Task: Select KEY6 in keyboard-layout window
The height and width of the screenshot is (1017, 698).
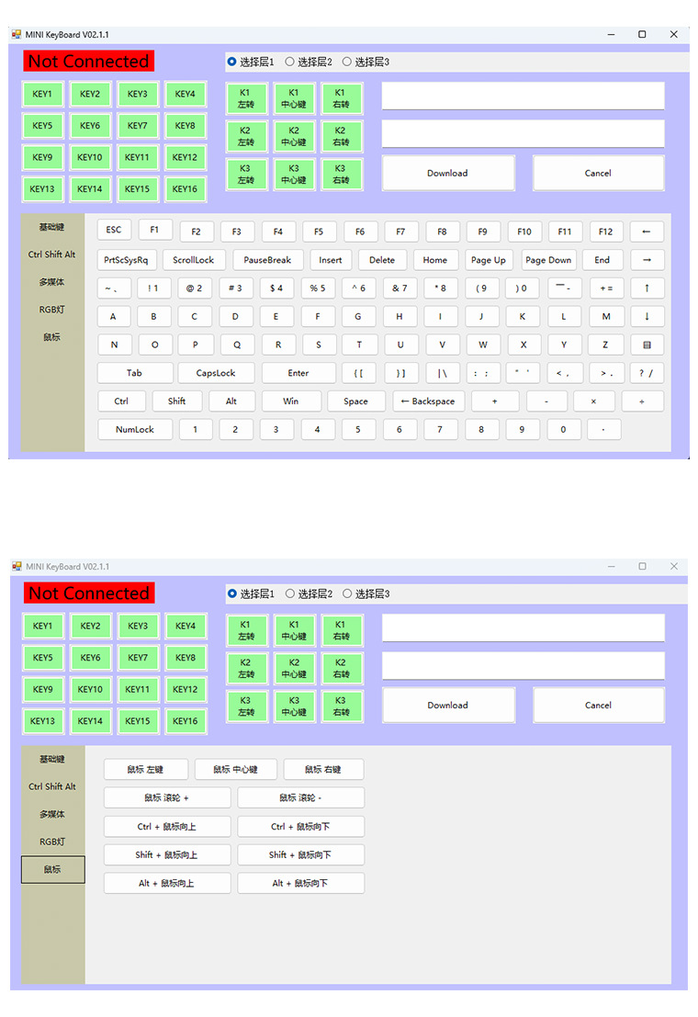Action: click(90, 126)
